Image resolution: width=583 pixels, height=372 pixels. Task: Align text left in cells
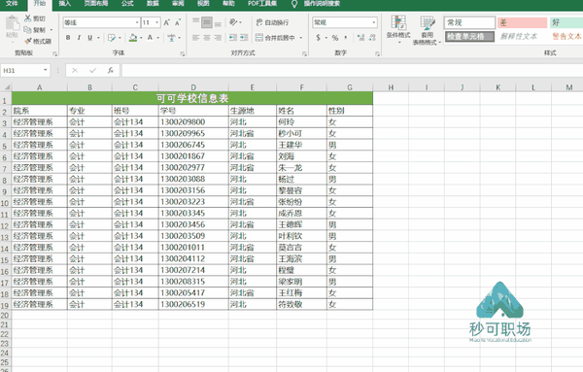pos(195,38)
